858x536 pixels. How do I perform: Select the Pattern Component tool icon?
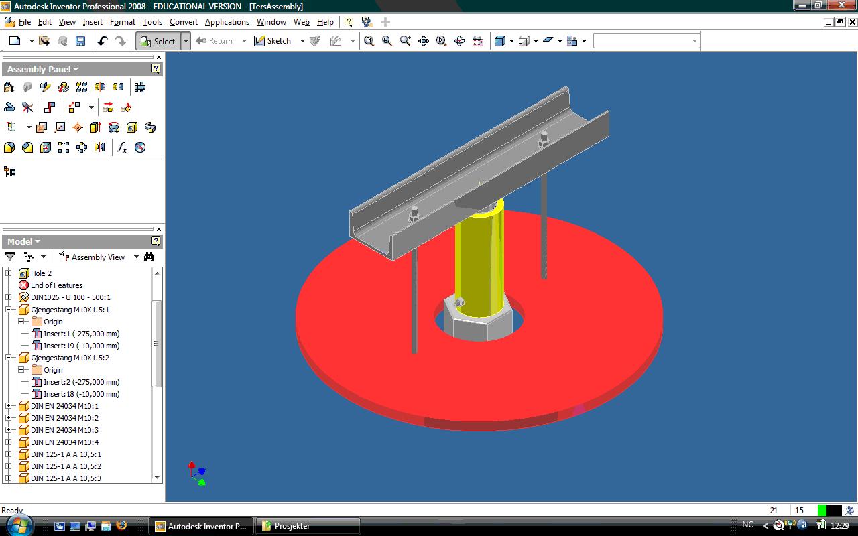82,87
